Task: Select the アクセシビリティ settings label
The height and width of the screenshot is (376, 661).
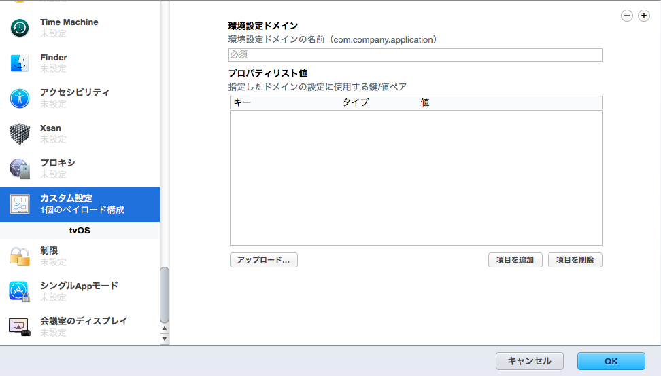Action: (x=75, y=92)
